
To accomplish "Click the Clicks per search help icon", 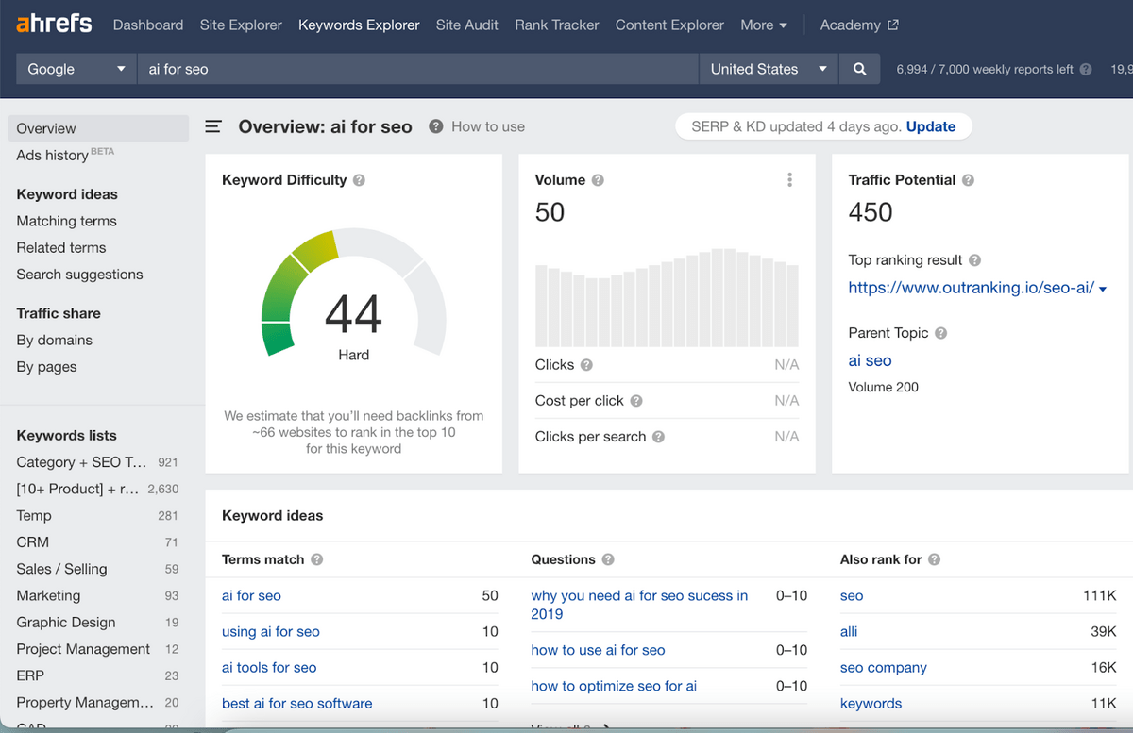I will [658, 437].
